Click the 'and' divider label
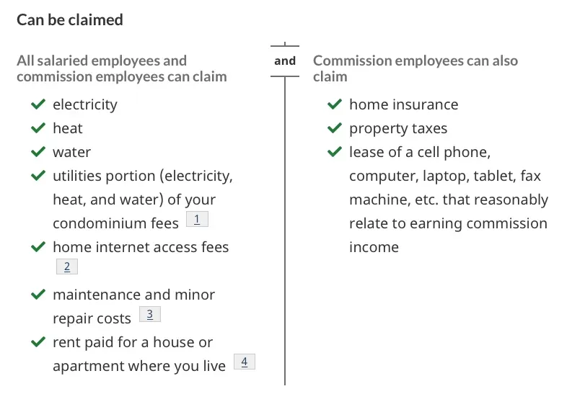This screenshot has width=585, height=394. point(285,61)
